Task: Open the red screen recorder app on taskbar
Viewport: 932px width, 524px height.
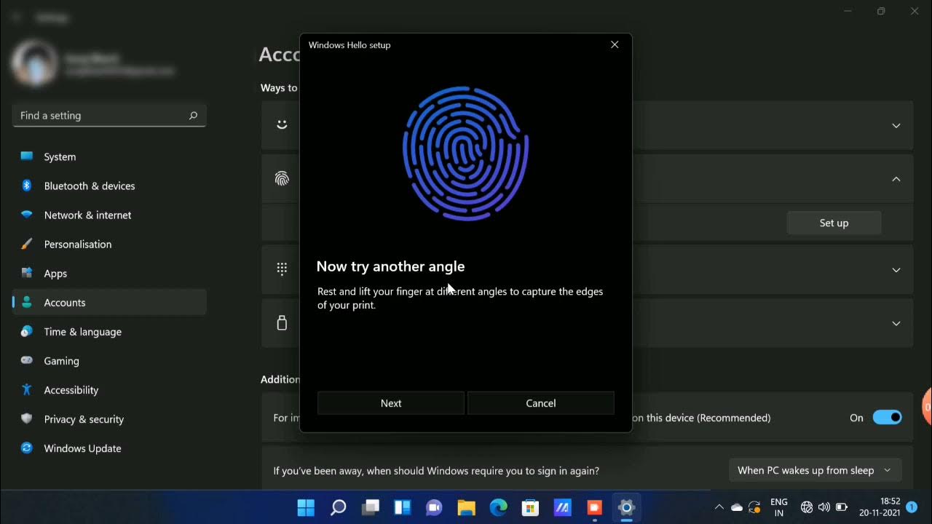Action: pyautogui.click(x=594, y=507)
